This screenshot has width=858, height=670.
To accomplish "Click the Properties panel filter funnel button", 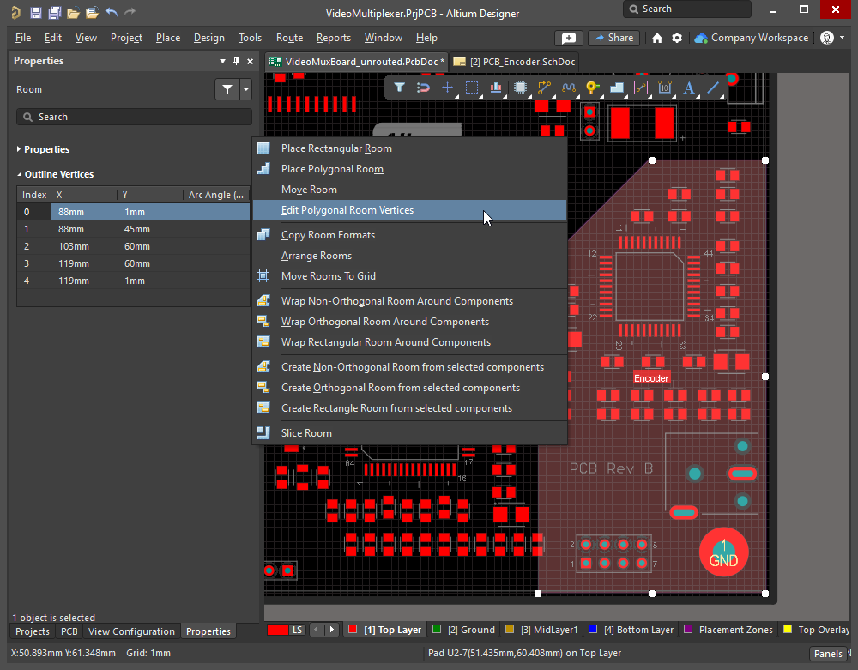I will pos(227,89).
